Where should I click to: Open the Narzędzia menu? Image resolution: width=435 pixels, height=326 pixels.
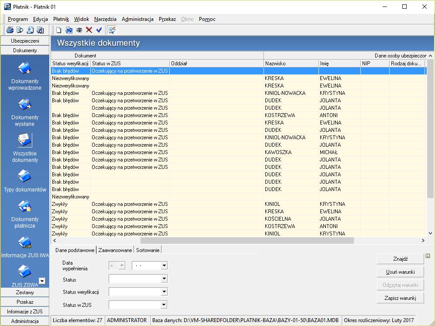[x=105, y=19]
